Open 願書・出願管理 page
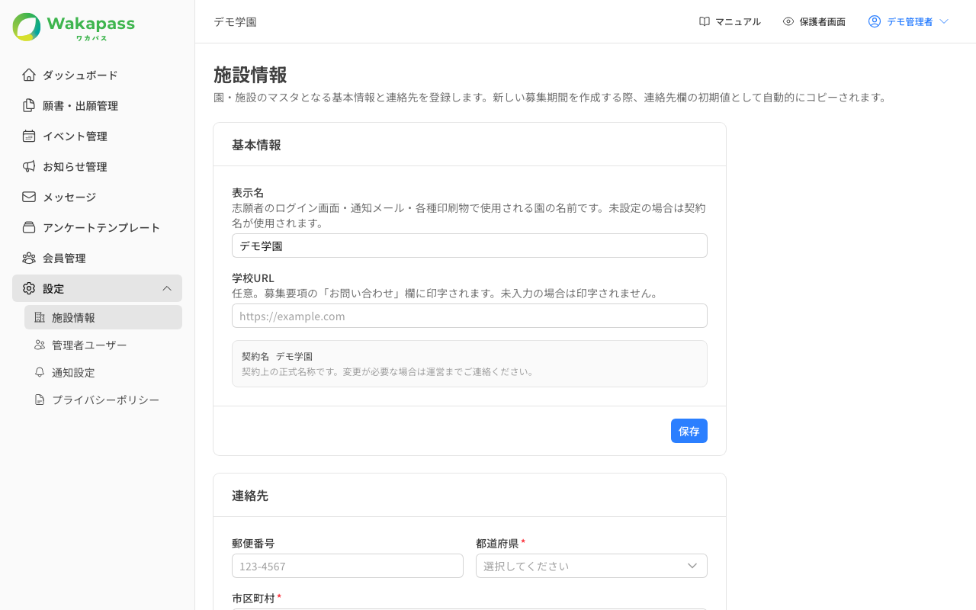The width and height of the screenshot is (976, 610). pyautogui.click(x=97, y=105)
